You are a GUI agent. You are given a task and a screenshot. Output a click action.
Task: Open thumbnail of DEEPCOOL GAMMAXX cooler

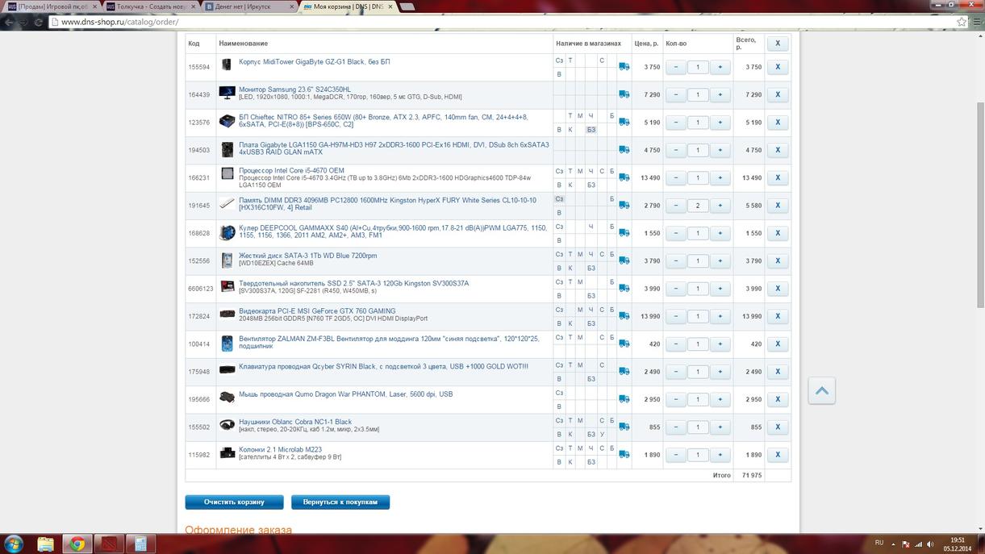pyautogui.click(x=227, y=232)
